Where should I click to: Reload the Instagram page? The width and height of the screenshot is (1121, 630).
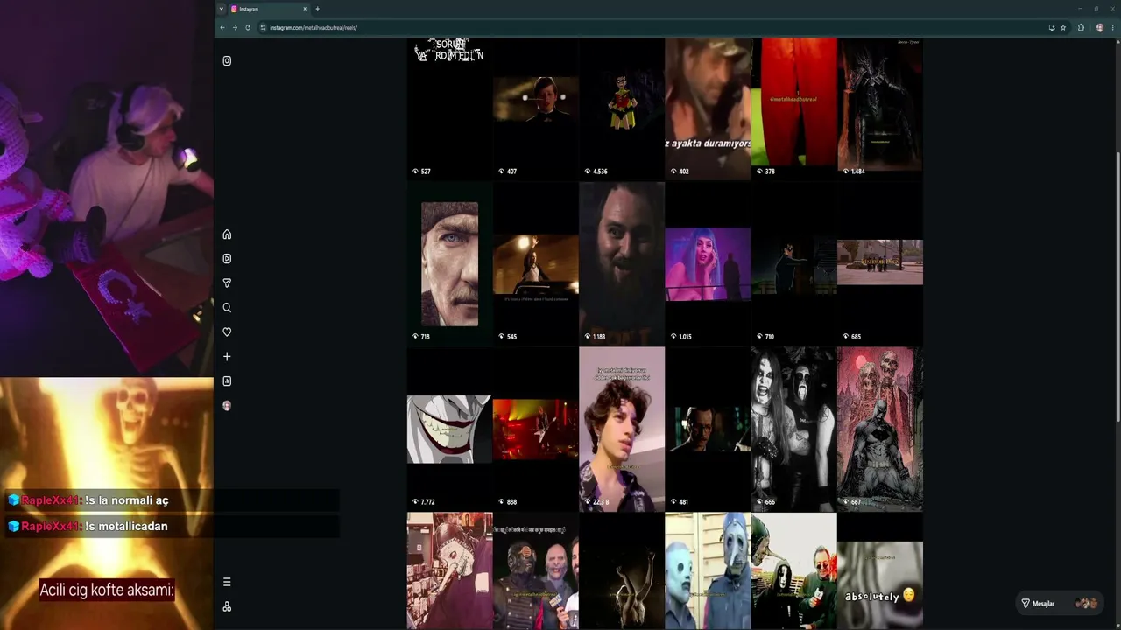(248, 28)
